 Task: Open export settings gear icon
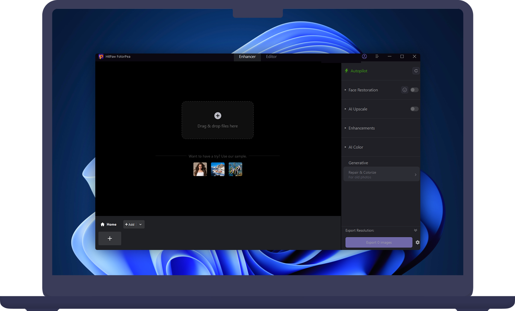(417, 242)
